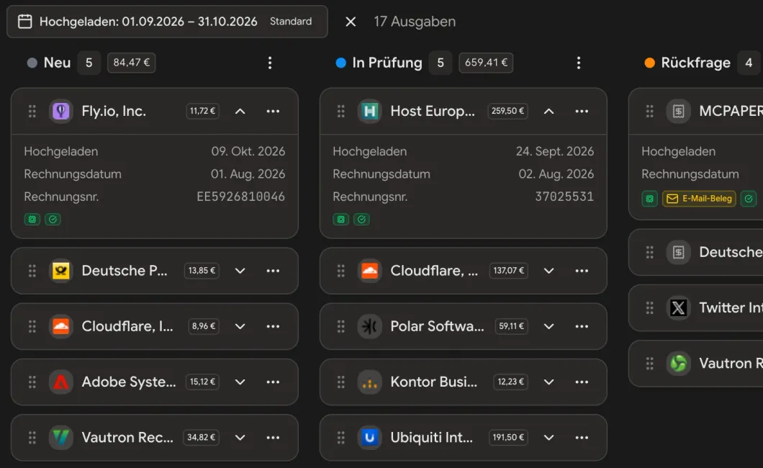This screenshot has width=763, height=468.
Task: Select the Deutsche card in Rückfrage column
Action: (x=696, y=252)
